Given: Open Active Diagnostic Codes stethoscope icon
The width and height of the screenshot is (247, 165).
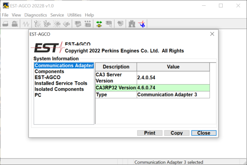Looking at the screenshot, I should [37, 24].
